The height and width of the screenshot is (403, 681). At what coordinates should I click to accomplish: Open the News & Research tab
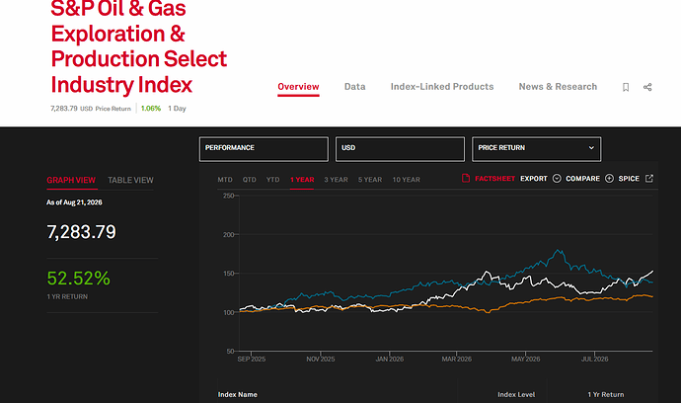tap(558, 87)
